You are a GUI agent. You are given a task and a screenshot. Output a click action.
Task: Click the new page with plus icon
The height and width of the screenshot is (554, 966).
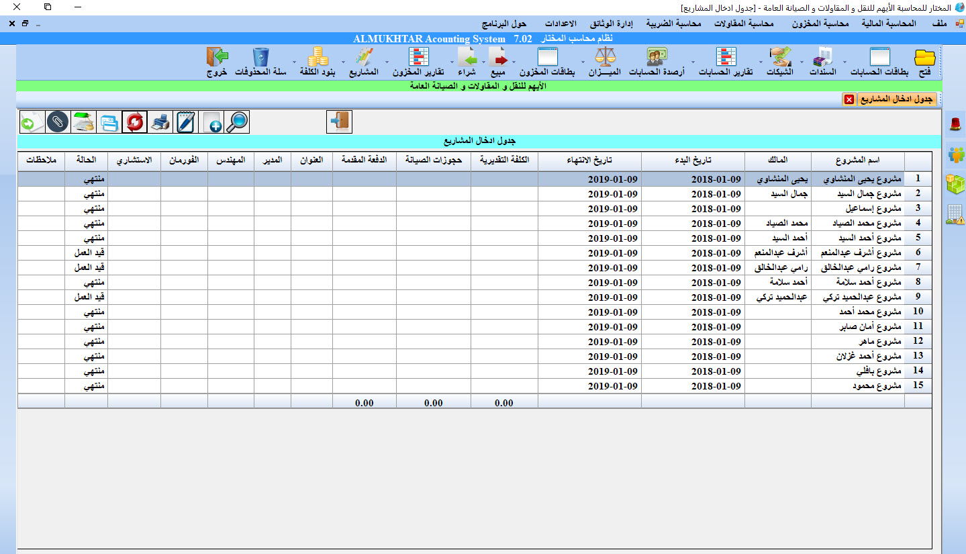(211, 122)
